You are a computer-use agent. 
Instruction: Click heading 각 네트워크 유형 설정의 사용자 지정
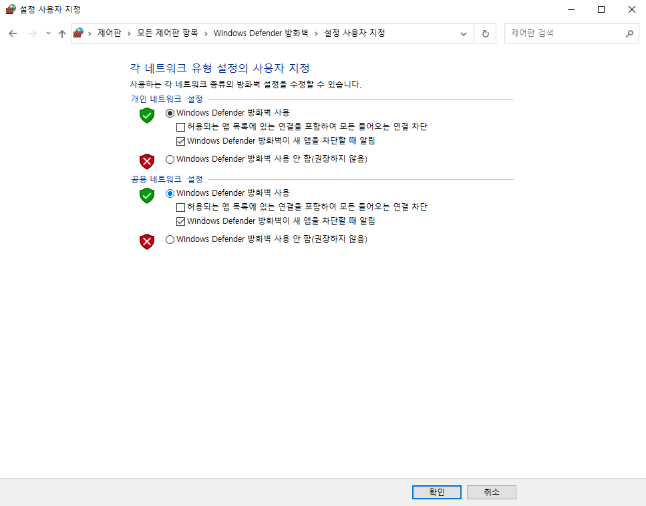point(220,68)
